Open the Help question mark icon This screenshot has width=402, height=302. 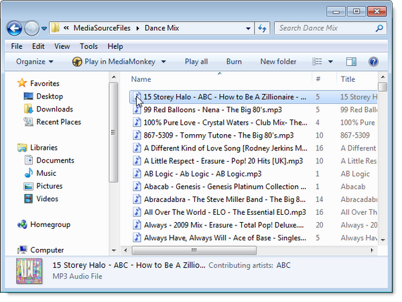tap(373, 62)
